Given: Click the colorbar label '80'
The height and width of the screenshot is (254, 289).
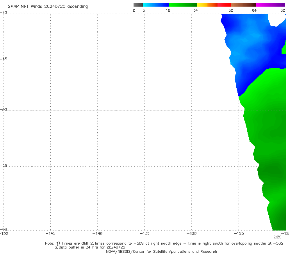Looking at the screenshot, I should pyautogui.click(x=283, y=10).
